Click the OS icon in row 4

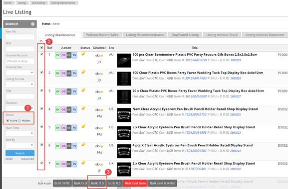63,109
